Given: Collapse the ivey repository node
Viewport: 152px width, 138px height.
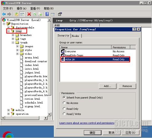Looking at the screenshot, I should coord(8,31).
